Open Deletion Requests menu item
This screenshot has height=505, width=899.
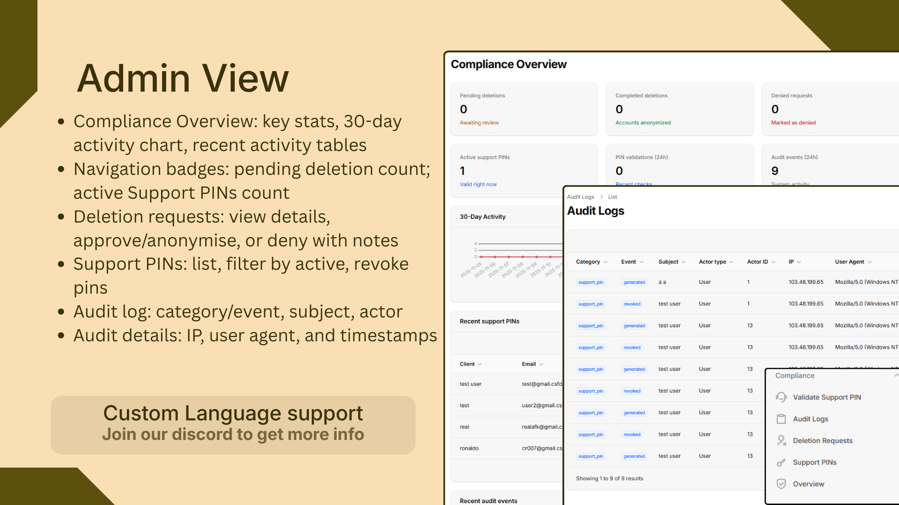(x=822, y=440)
